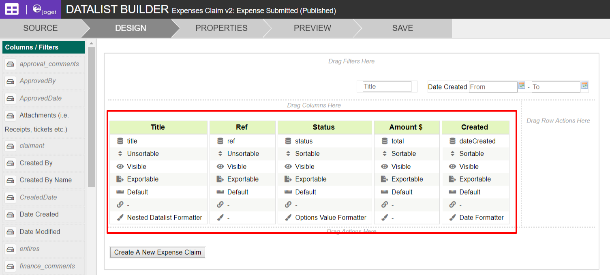The image size is (610, 275).
Task: Click the App Center grid icon
Action: (12, 9)
